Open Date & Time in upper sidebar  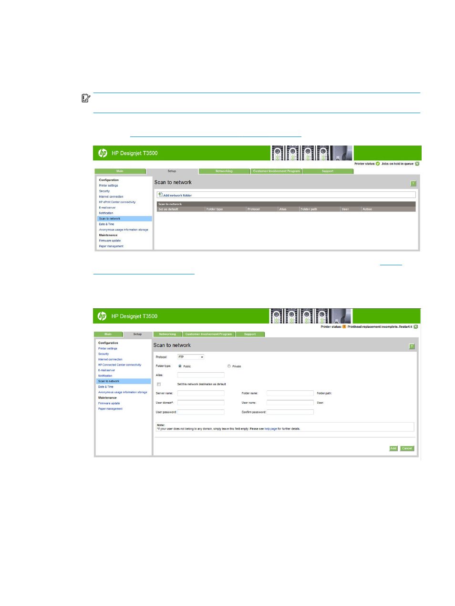click(106, 224)
